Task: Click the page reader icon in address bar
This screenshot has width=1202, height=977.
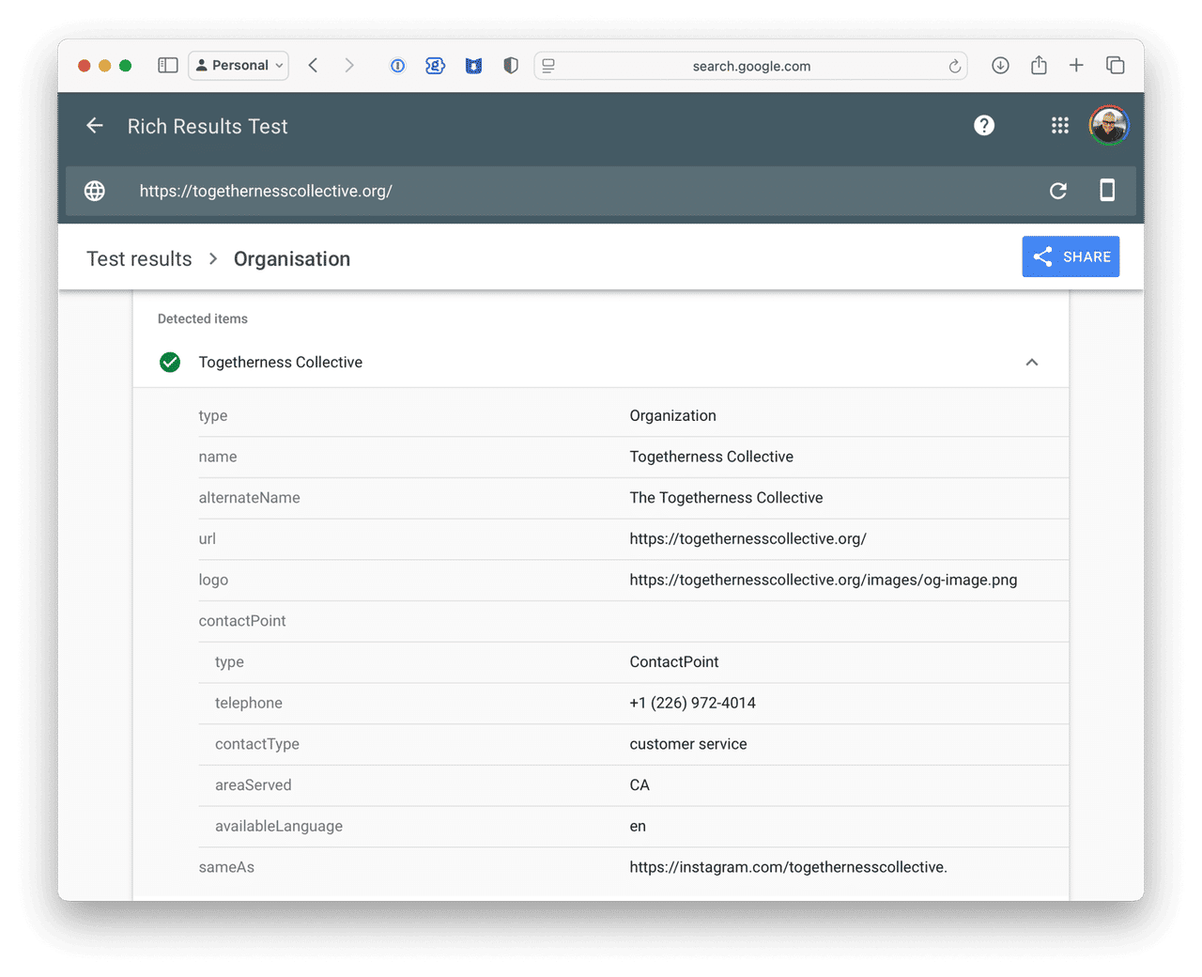Action: (548, 66)
